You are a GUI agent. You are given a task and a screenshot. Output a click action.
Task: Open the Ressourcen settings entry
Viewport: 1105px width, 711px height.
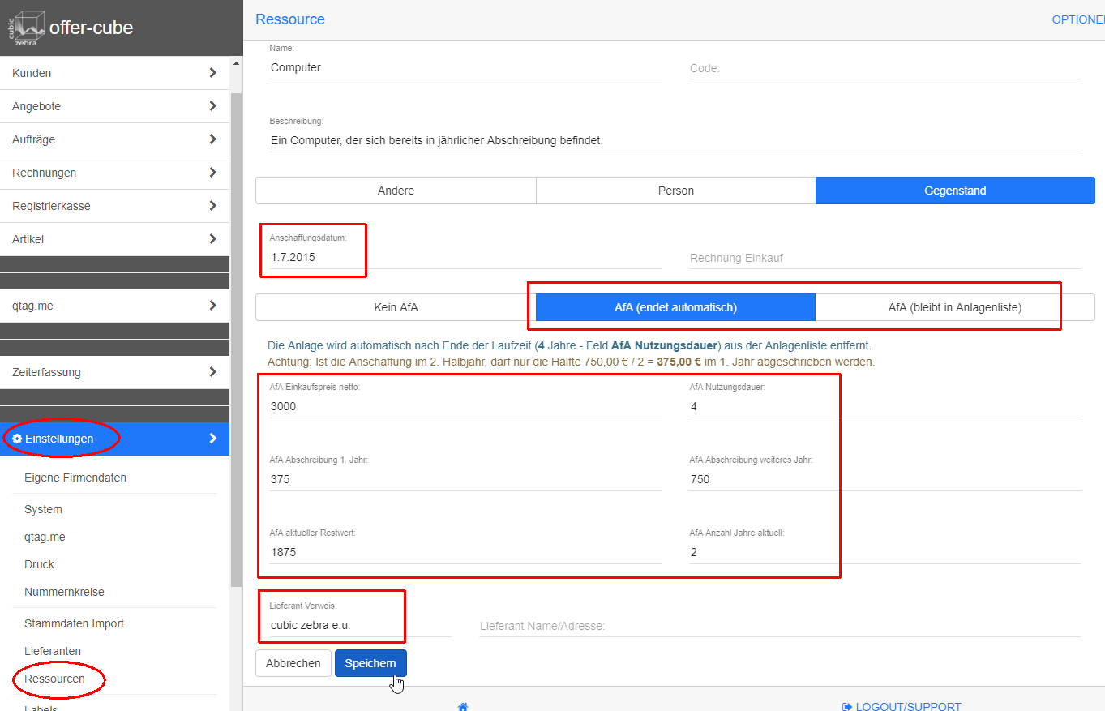[x=54, y=679]
